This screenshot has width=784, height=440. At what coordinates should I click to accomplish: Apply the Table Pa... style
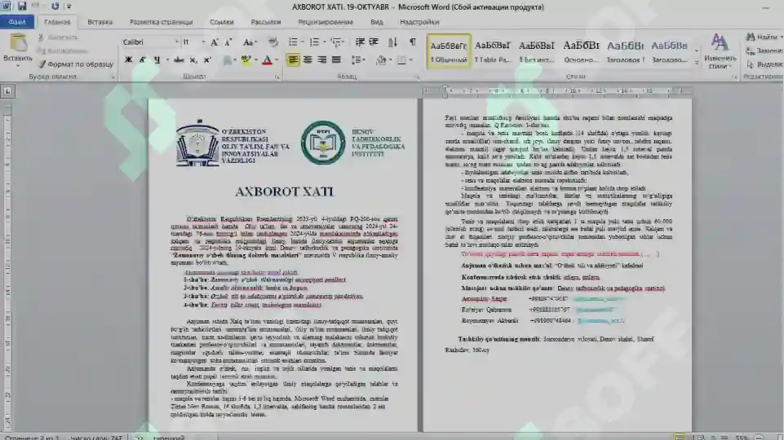pos(493,51)
